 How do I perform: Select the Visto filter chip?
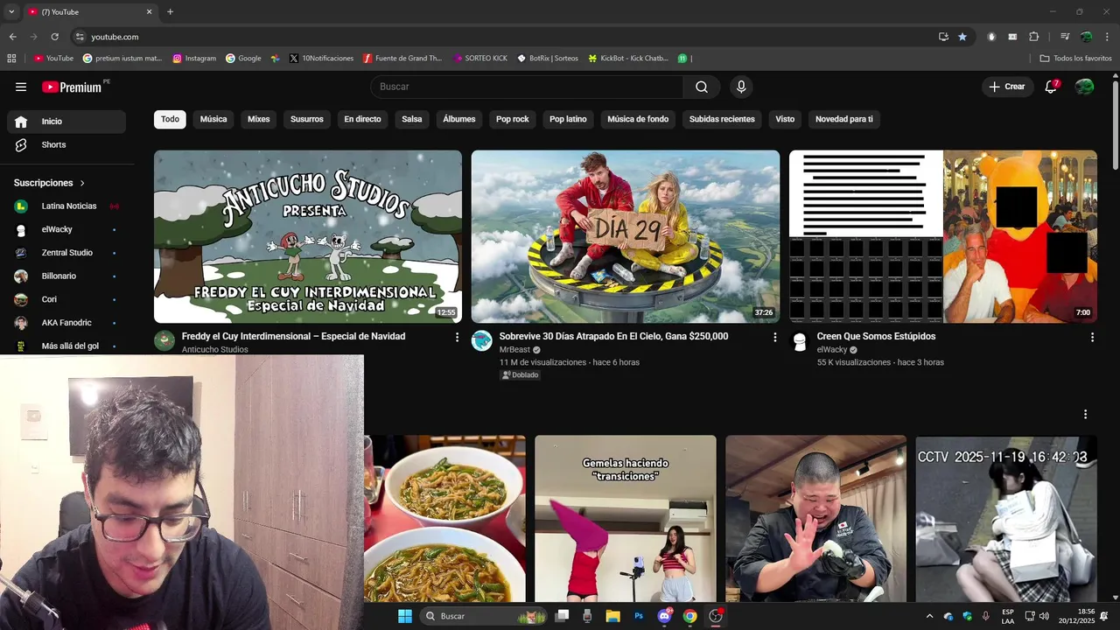785,119
